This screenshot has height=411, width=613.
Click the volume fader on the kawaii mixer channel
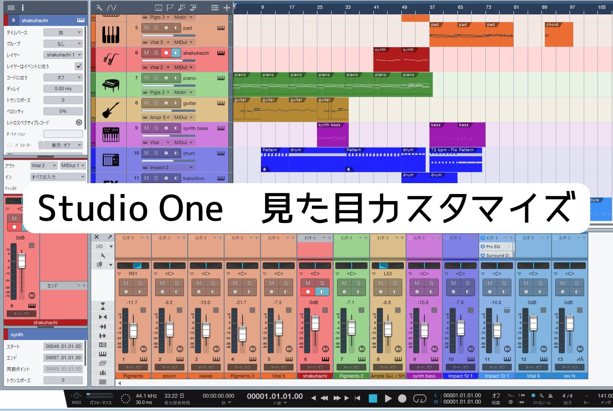point(206,330)
